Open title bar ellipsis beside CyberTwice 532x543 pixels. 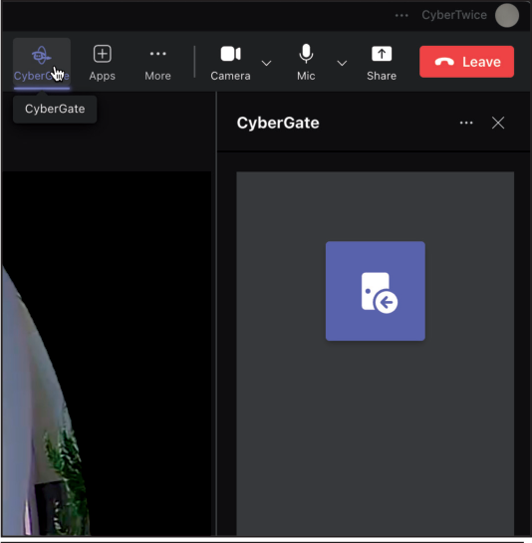tap(401, 15)
